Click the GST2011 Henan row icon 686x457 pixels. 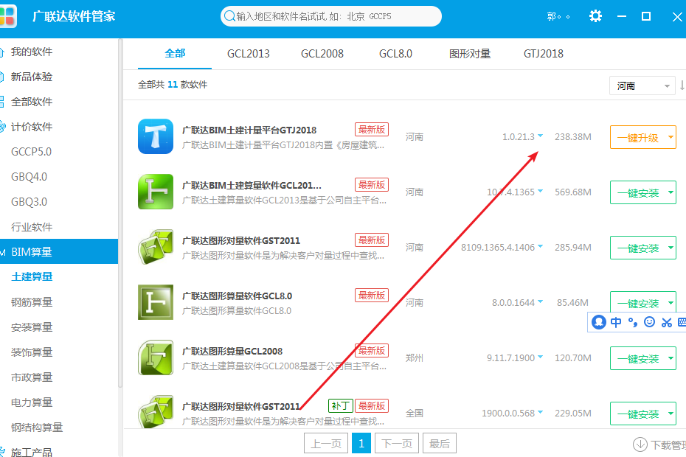156,247
